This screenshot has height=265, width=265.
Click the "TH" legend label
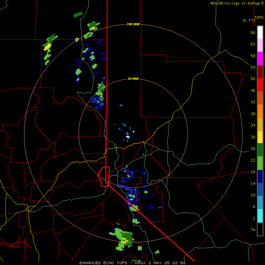(x=253, y=230)
